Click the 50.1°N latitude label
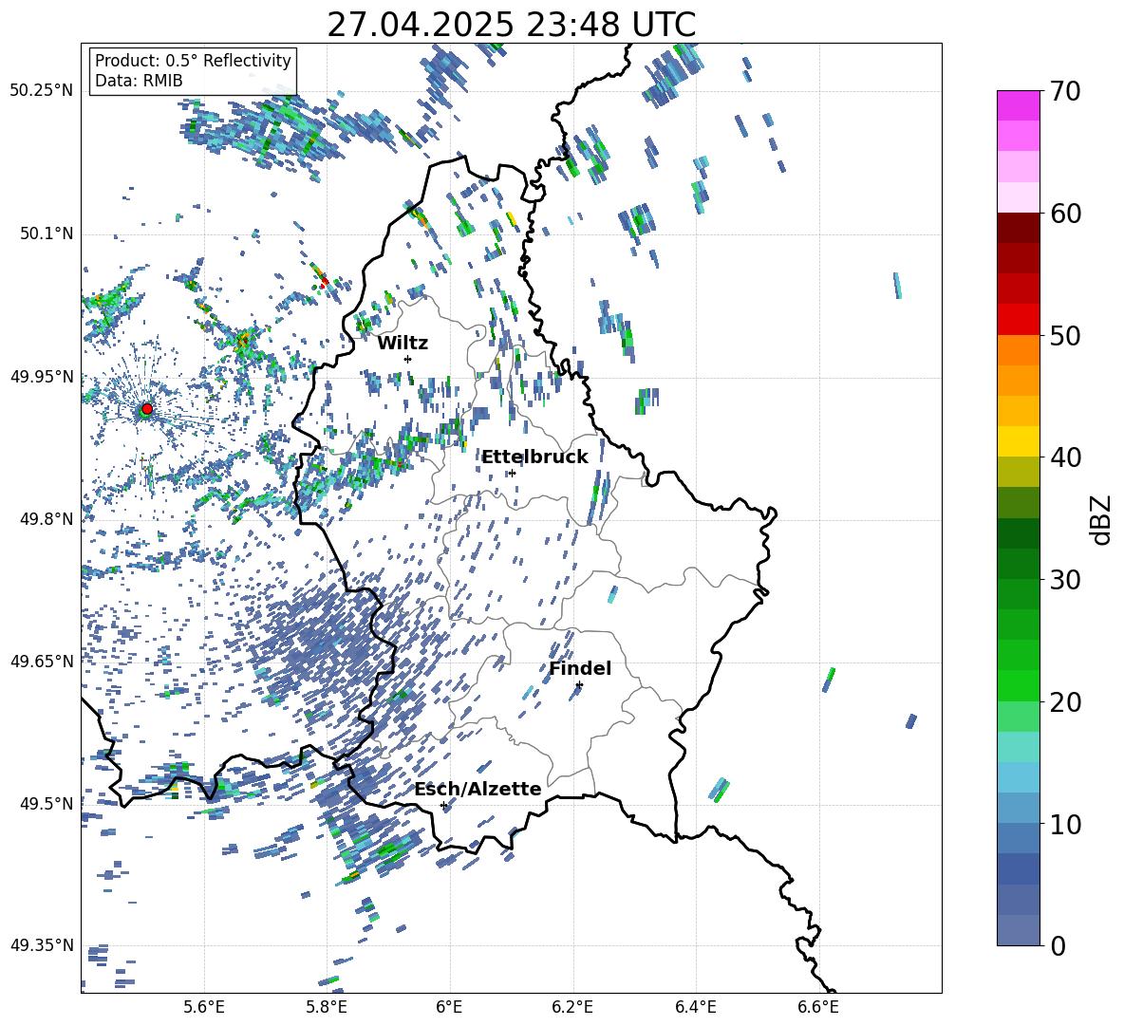Screen dimensions: 1124x1026 tap(46, 233)
